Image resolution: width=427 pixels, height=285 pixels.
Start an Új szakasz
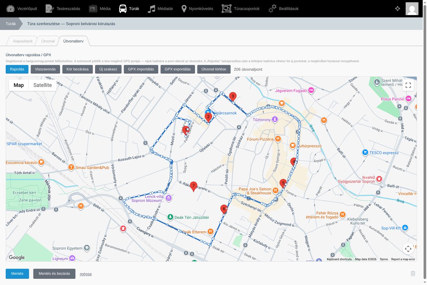tap(108, 69)
